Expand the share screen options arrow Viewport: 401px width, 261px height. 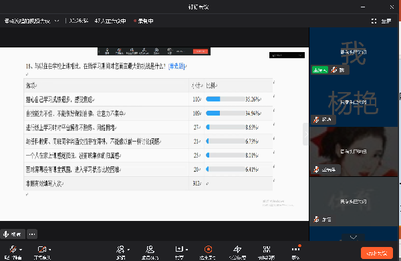point(186,250)
